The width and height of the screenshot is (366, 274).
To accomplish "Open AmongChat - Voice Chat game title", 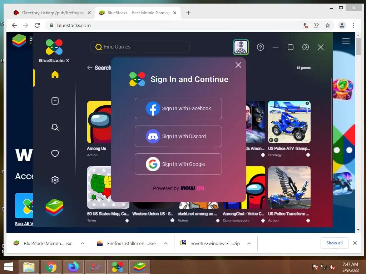I will 243,214.
